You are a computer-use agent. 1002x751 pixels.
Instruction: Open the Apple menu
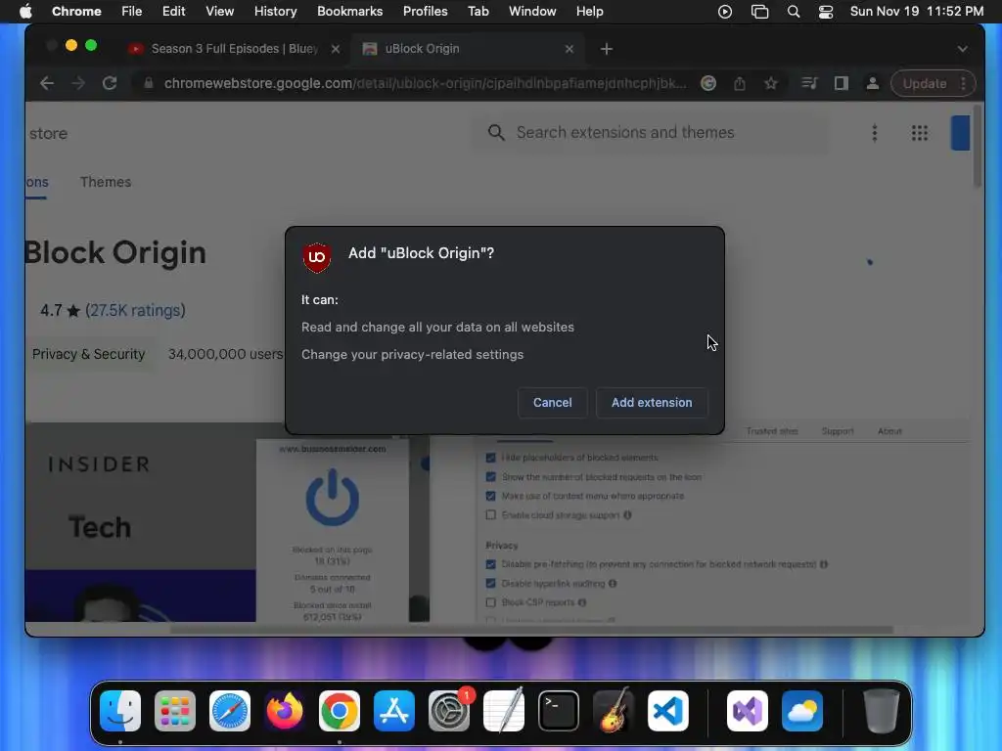click(x=25, y=12)
